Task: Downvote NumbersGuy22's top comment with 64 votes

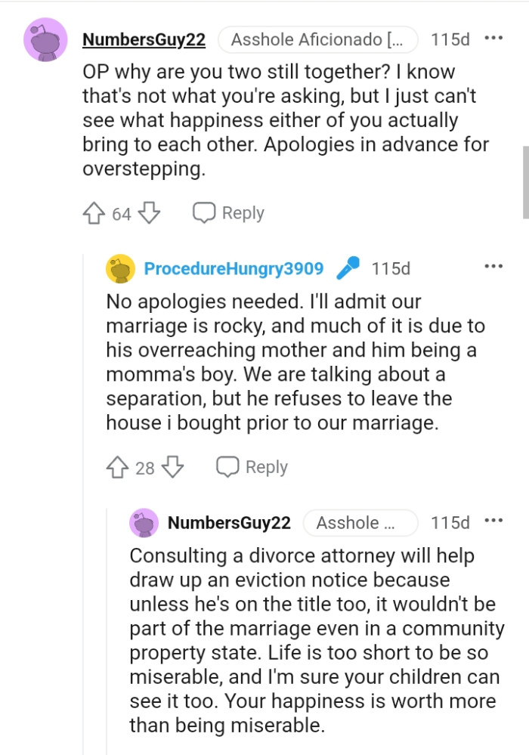Action: pyautogui.click(x=150, y=214)
